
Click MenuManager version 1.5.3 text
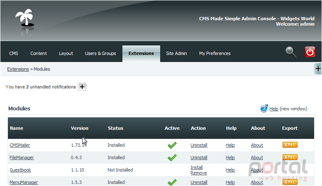point(76,182)
